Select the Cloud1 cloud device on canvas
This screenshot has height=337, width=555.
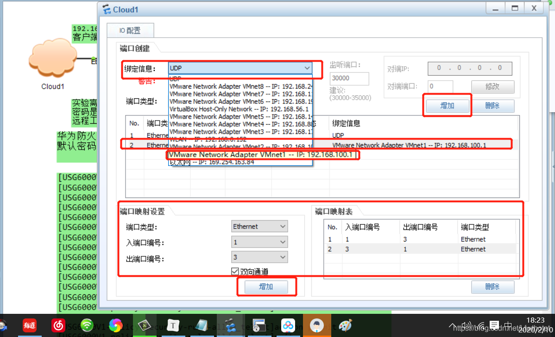point(52,58)
